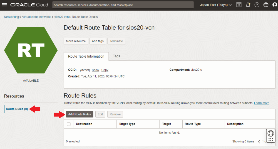
Task: Tick the select-all route rules checkbox
Action: (69, 124)
